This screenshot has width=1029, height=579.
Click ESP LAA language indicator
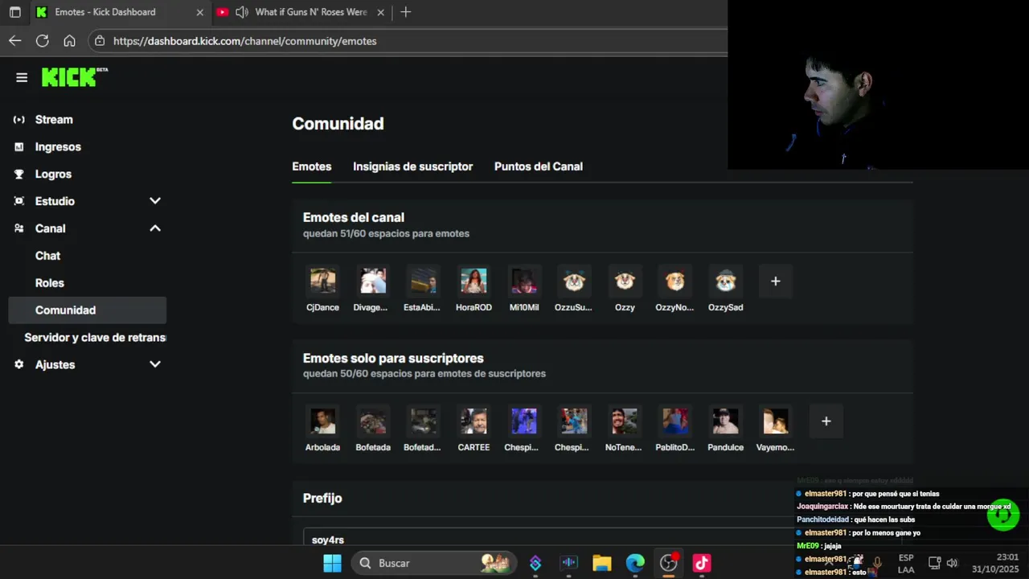pos(906,563)
